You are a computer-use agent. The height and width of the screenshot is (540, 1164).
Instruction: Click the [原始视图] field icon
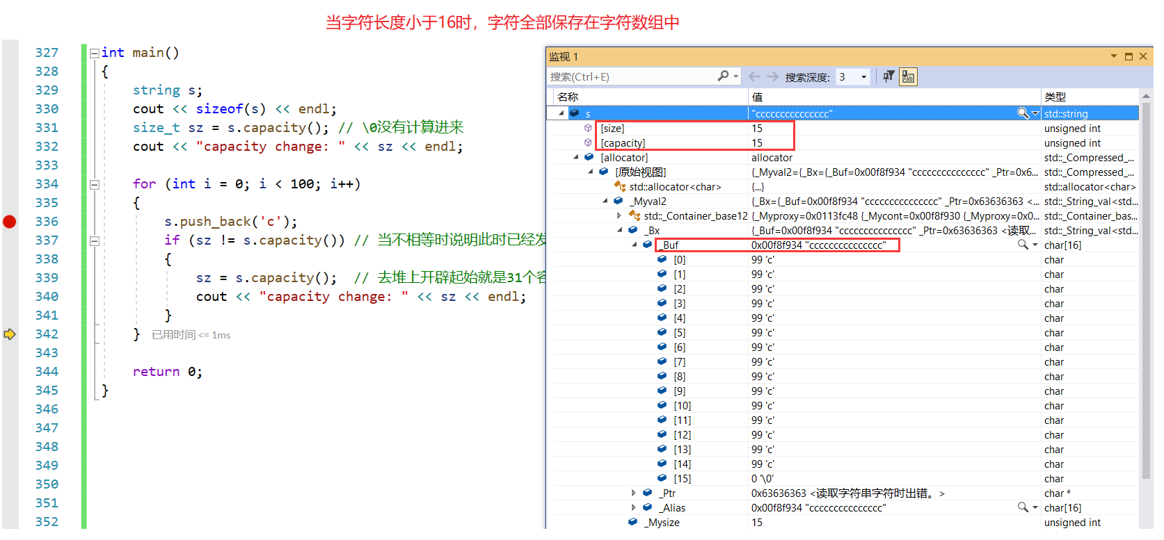(x=604, y=172)
